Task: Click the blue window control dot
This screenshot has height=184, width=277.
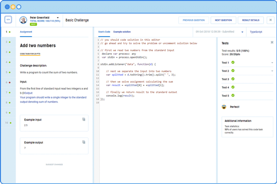Action: [x=7, y=7]
